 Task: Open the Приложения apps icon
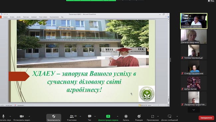pyautogui.click(x=153, y=116)
